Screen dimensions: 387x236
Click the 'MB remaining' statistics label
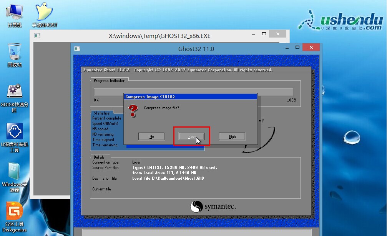[103, 134]
